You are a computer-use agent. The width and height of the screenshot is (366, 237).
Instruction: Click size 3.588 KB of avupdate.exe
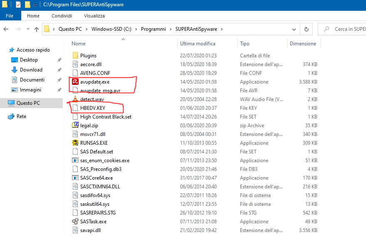[x=308, y=82]
